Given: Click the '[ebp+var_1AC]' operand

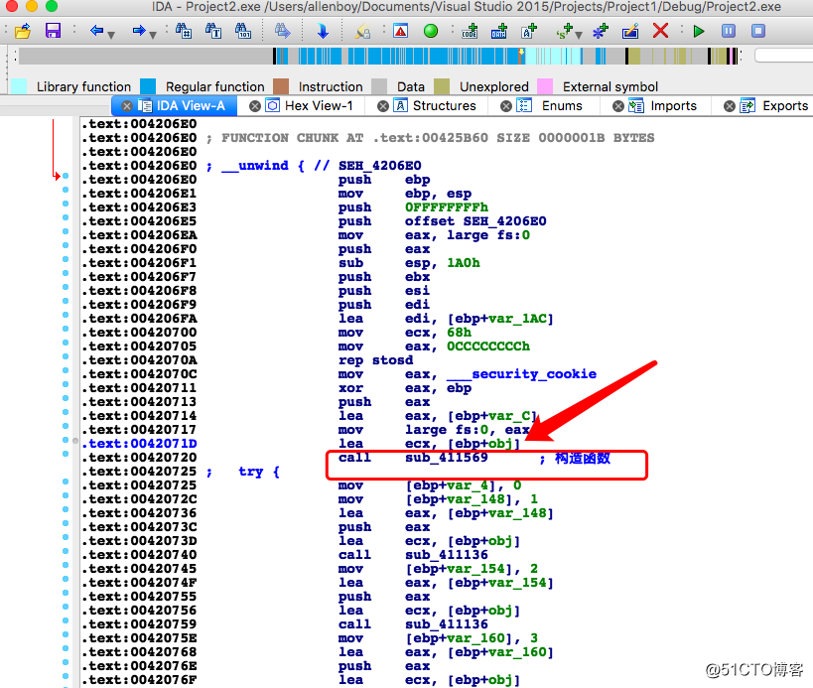Looking at the screenshot, I should [500, 319].
